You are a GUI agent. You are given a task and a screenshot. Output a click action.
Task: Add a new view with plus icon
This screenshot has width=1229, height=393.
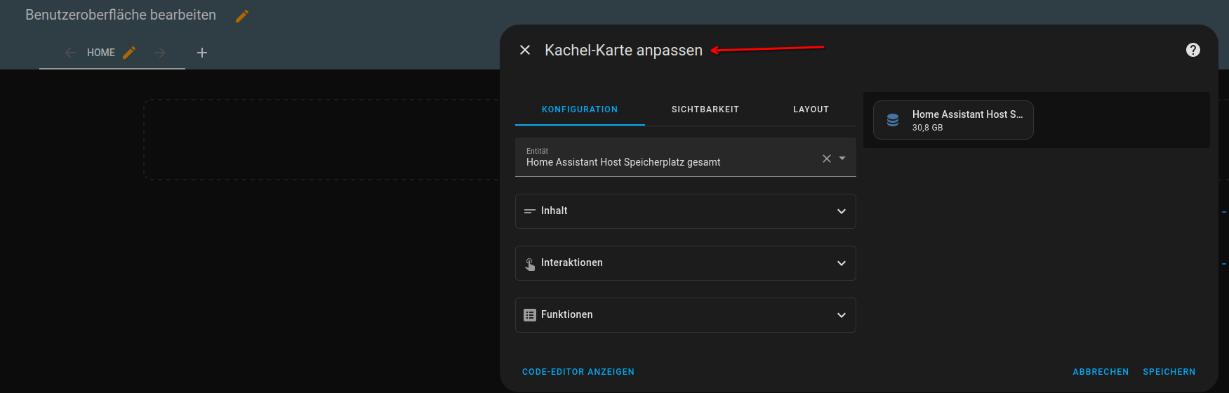[202, 53]
